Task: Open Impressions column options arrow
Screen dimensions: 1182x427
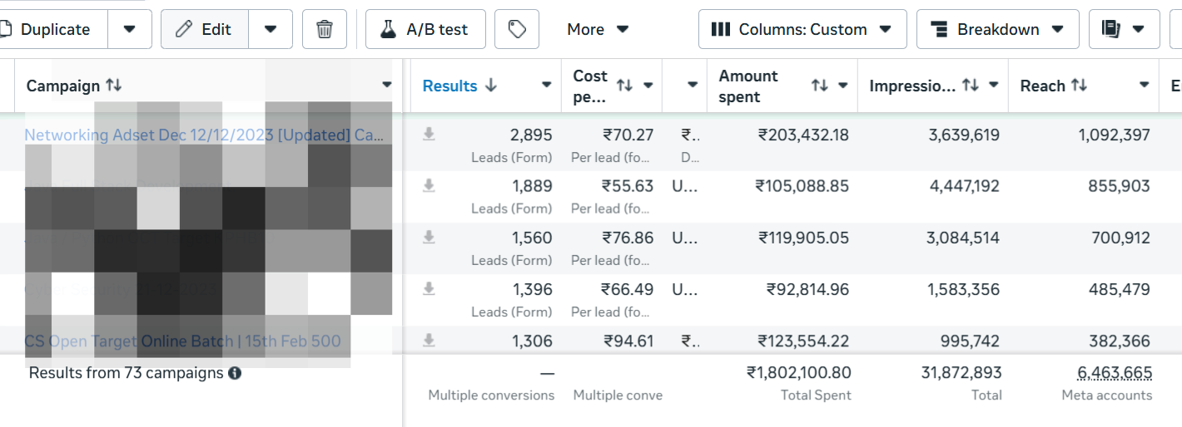Action: [993, 86]
